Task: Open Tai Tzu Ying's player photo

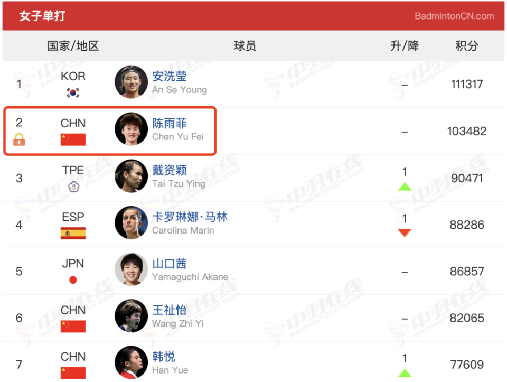Action: [x=131, y=175]
